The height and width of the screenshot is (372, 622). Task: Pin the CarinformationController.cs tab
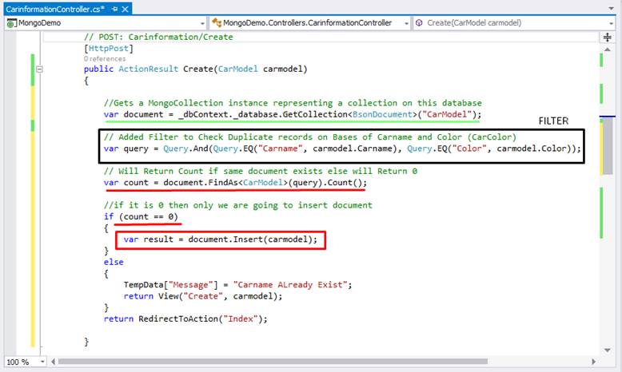point(114,9)
